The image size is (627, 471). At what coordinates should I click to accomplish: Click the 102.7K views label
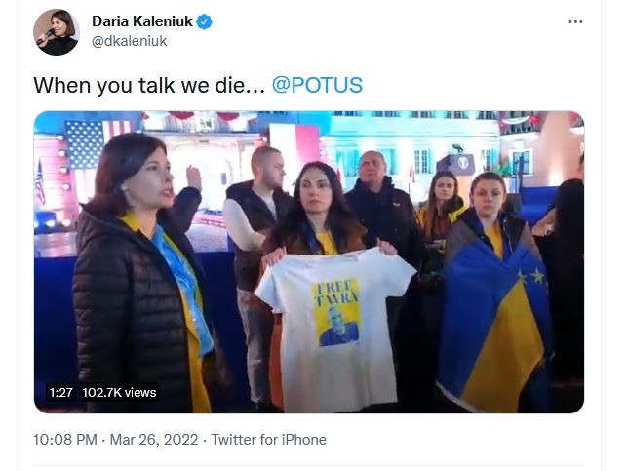coord(119,393)
